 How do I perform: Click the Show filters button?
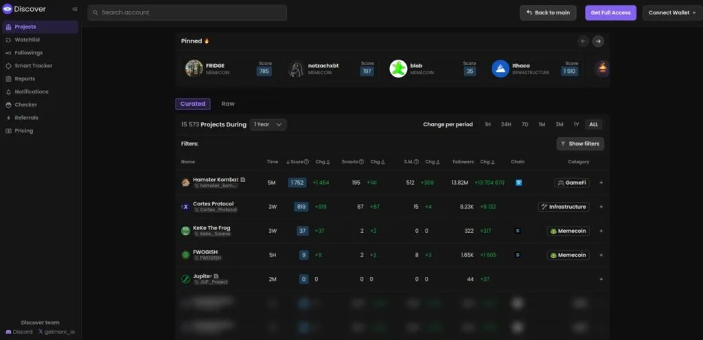tap(580, 144)
